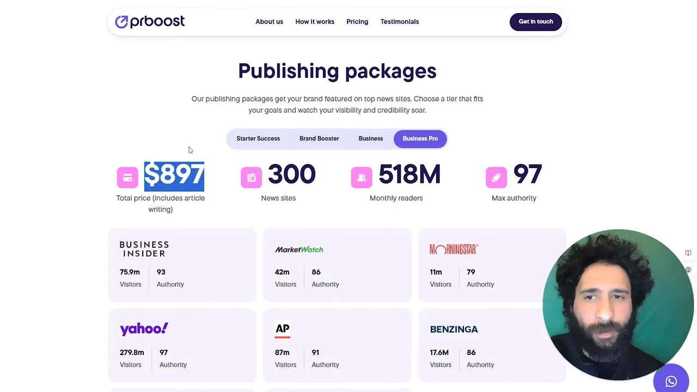697x392 pixels.
Task: Click the MarketWatch logo
Action: [x=299, y=249]
